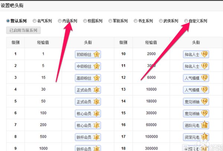
Task: Click the right 级别 column header
Action: tap(123, 42)
